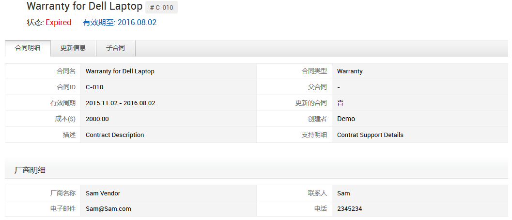Click the 合同ID value C-010 in the table
Image resolution: width=512 pixels, height=220 pixels.
[94, 87]
